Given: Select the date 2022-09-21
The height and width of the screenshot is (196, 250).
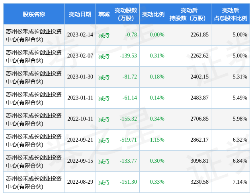Looking at the screenshot, I should [80, 140].
